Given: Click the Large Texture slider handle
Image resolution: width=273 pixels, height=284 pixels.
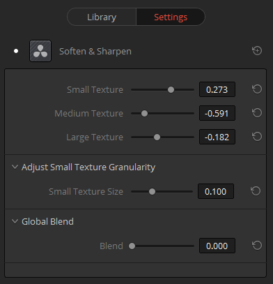Looking at the screenshot, I should click(x=157, y=137).
